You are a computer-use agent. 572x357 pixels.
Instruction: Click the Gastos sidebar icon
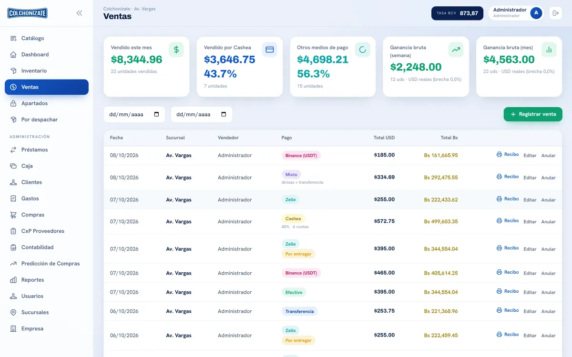click(13, 198)
